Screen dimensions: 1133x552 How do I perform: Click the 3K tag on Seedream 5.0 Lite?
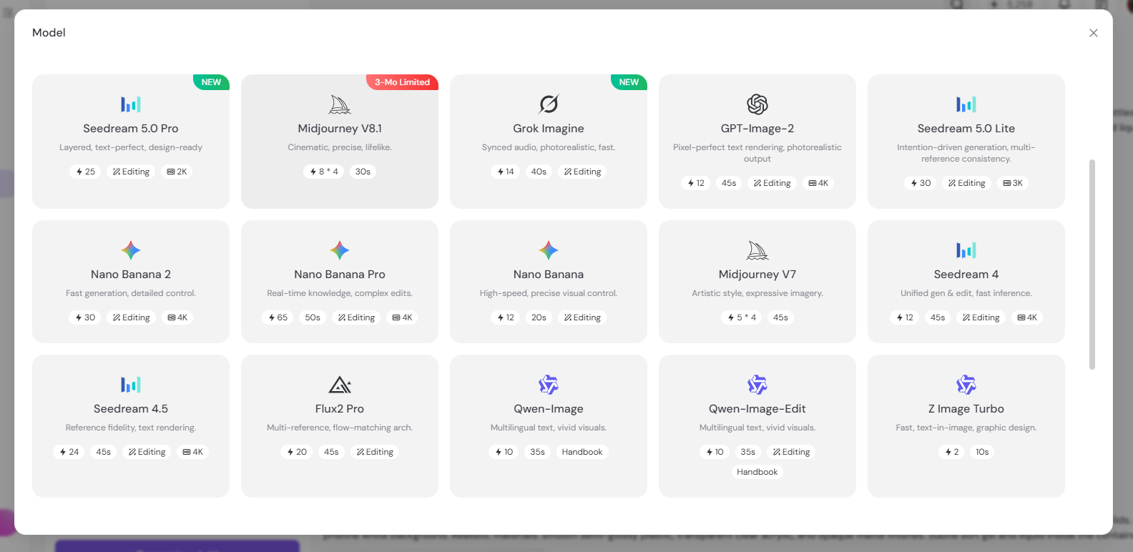pos(1013,183)
